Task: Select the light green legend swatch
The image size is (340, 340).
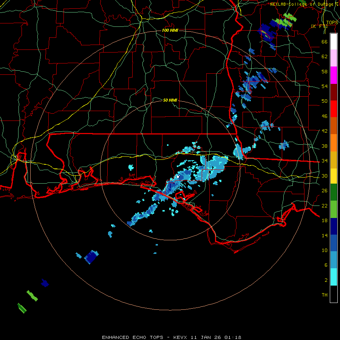Action: click(334, 209)
